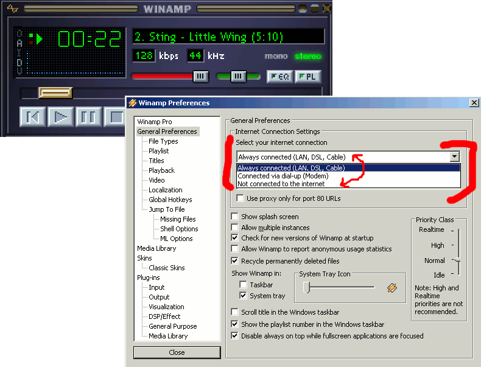Click the Winamp windowshade mode button
481x367 pixels.
315,9
